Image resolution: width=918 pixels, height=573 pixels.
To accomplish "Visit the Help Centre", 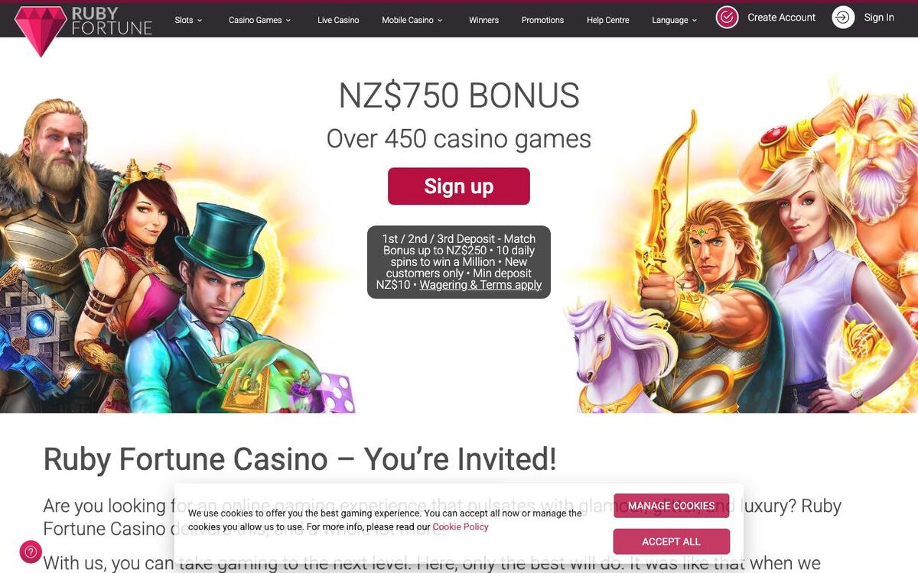I will pyautogui.click(x=607, y=20).
